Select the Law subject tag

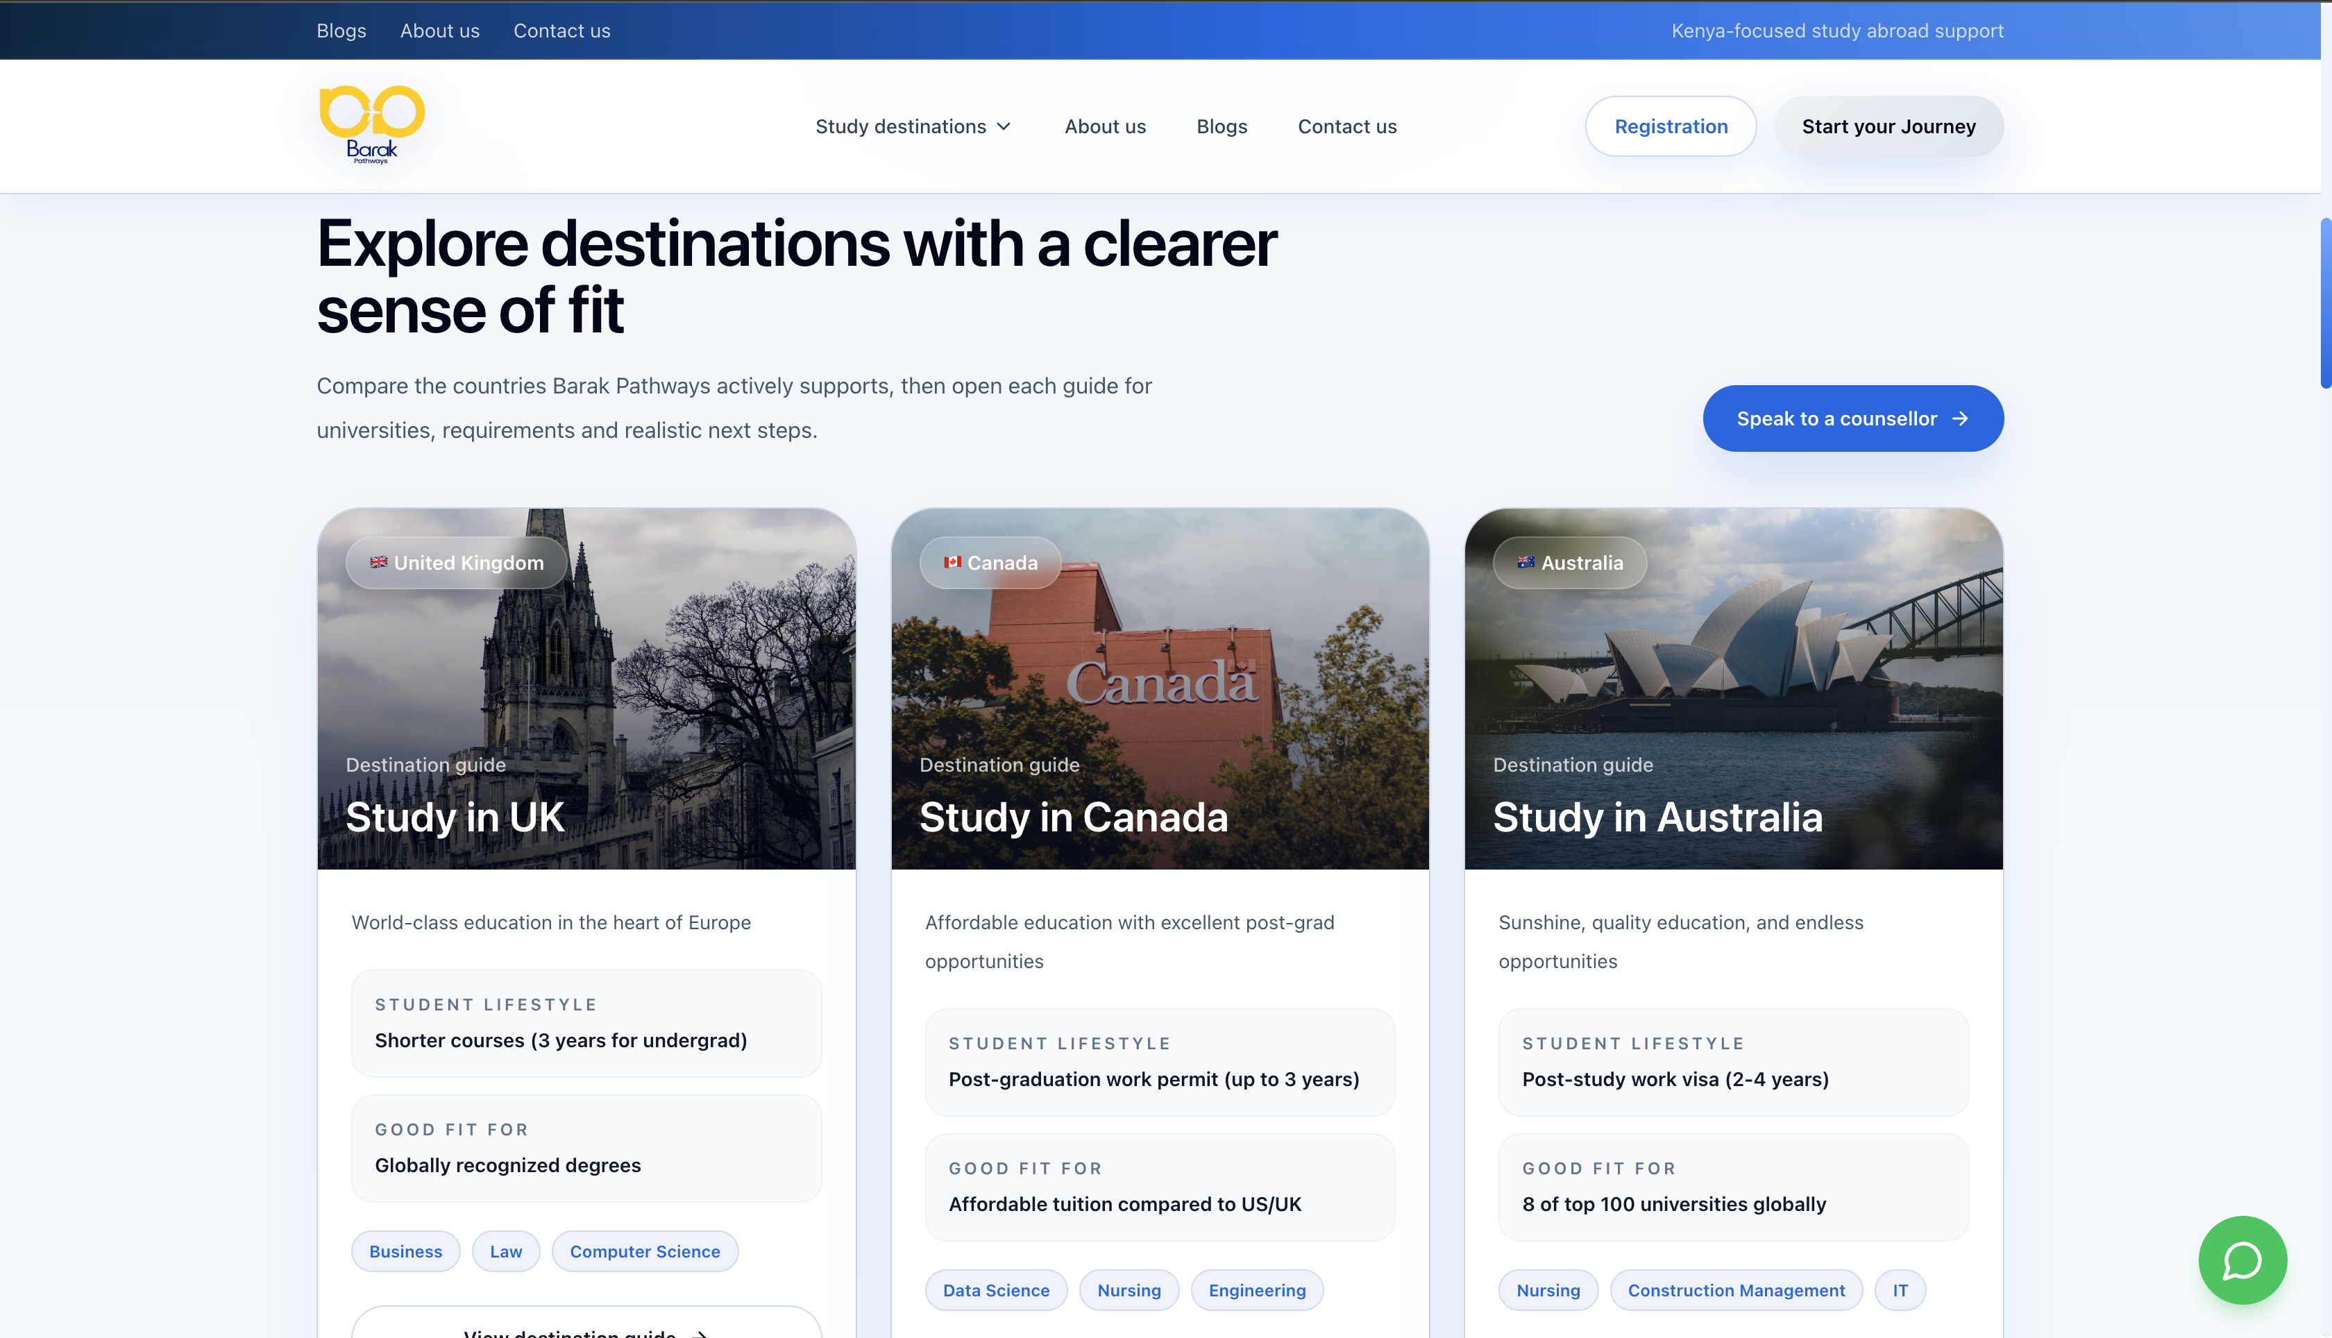506,1252
